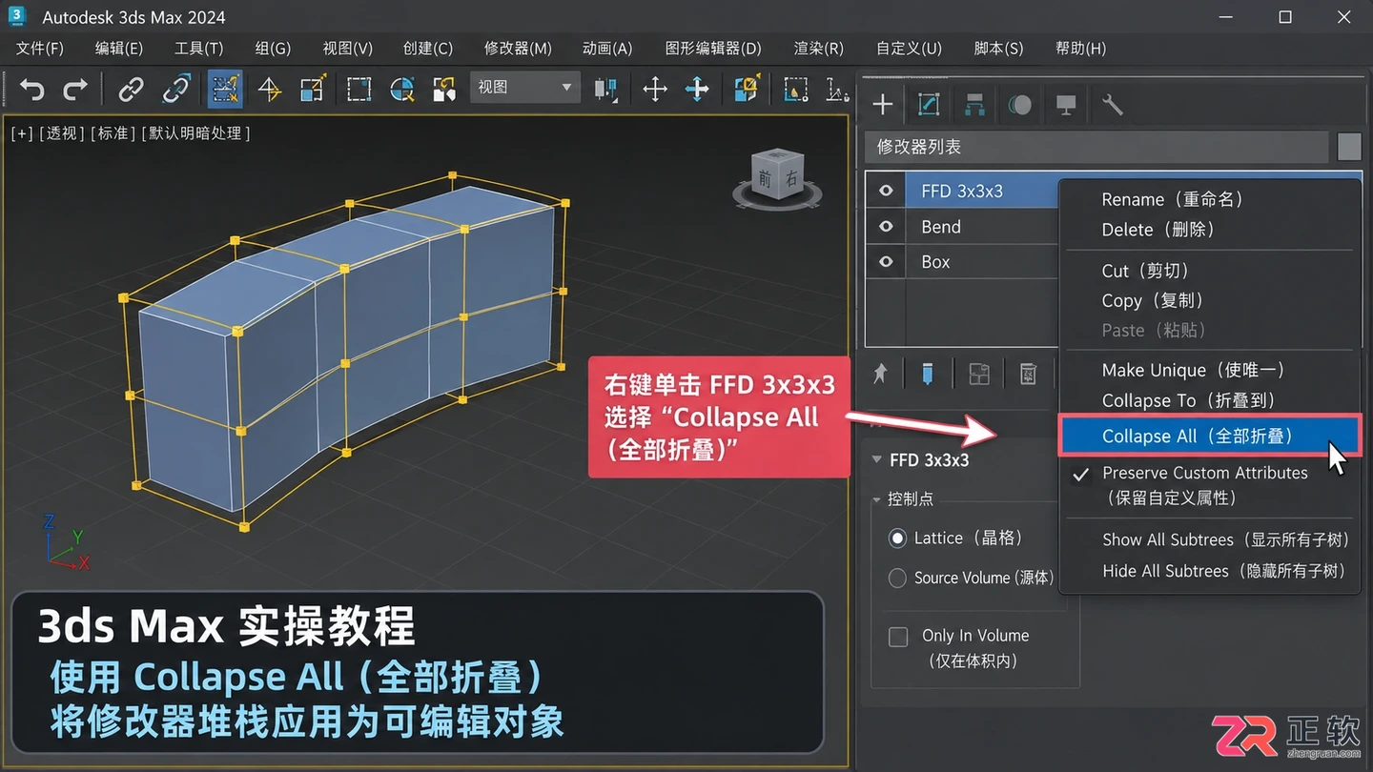This screenshot has width=1373, height=772.
Task: Choose Collapse To（折叠到）in context menu
Action: tap(1209, 400)
